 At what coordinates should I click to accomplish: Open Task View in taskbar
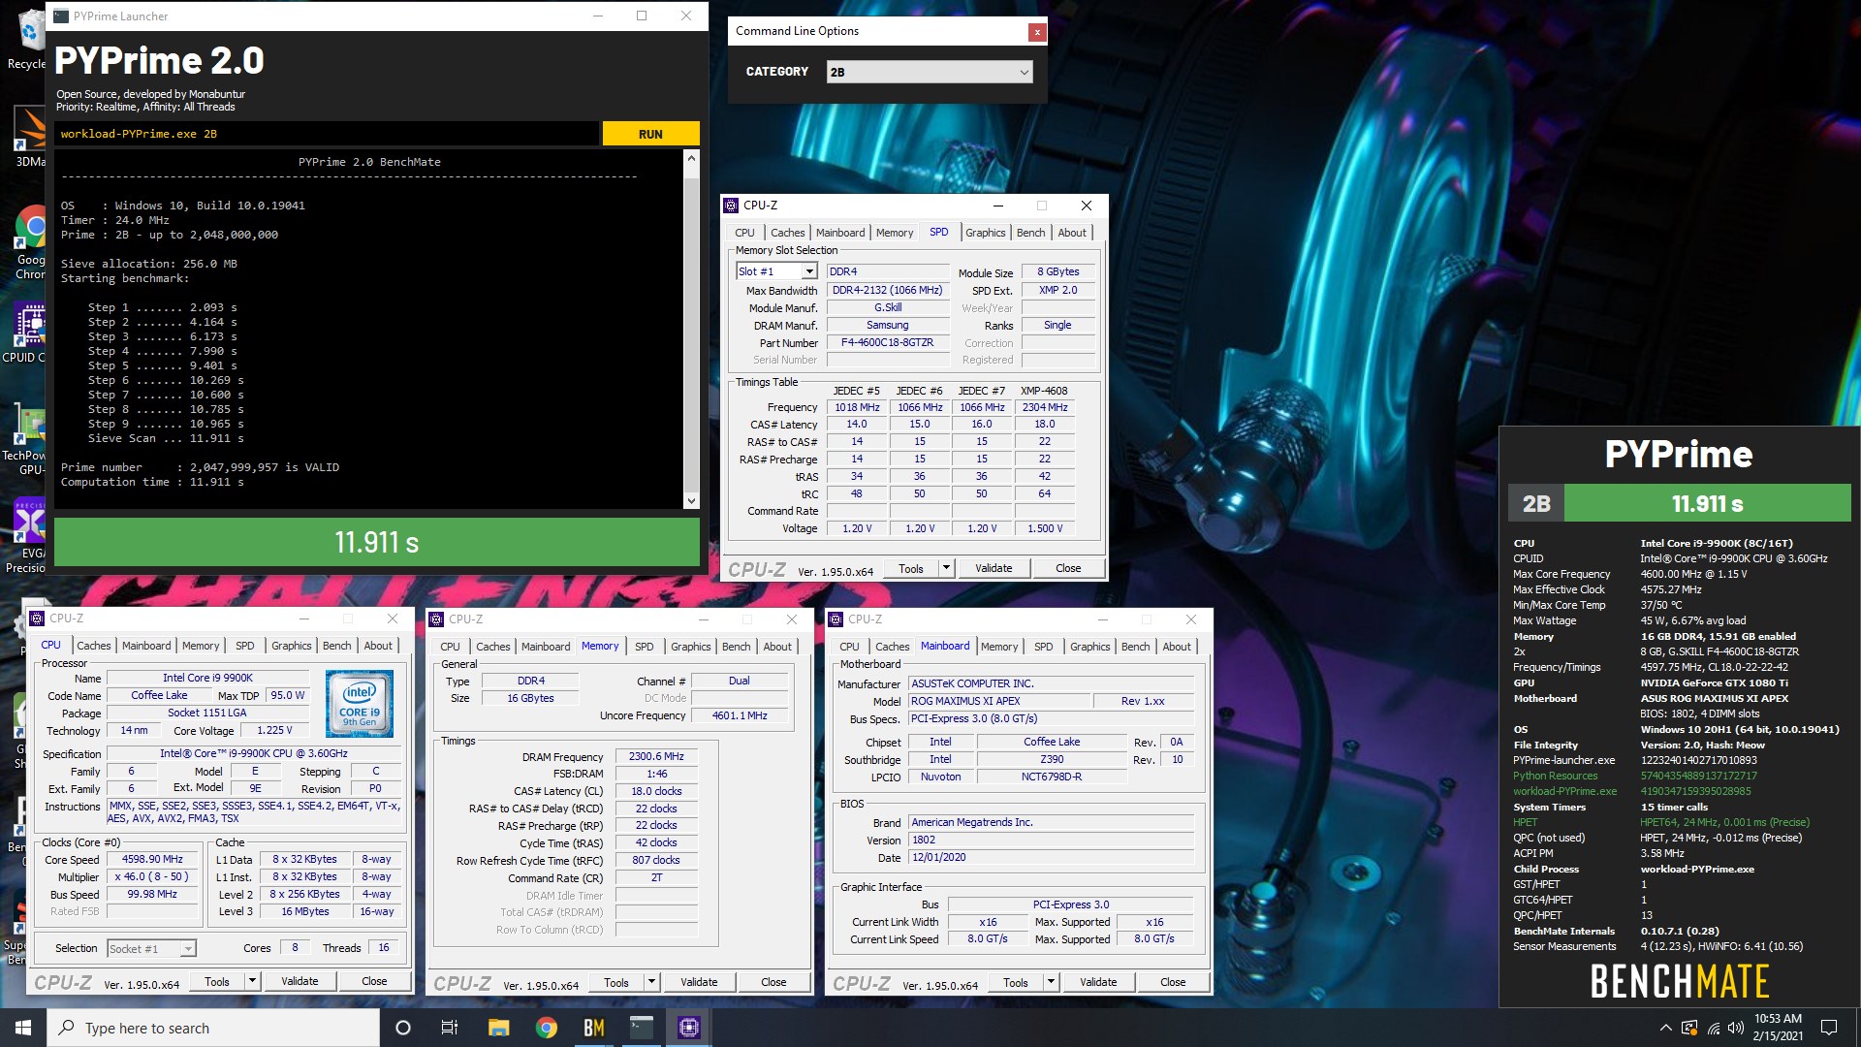coord(450,1028)
